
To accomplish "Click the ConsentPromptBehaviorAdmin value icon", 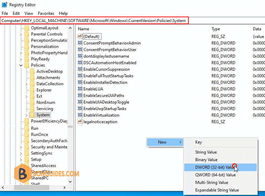I will (80, 43).
